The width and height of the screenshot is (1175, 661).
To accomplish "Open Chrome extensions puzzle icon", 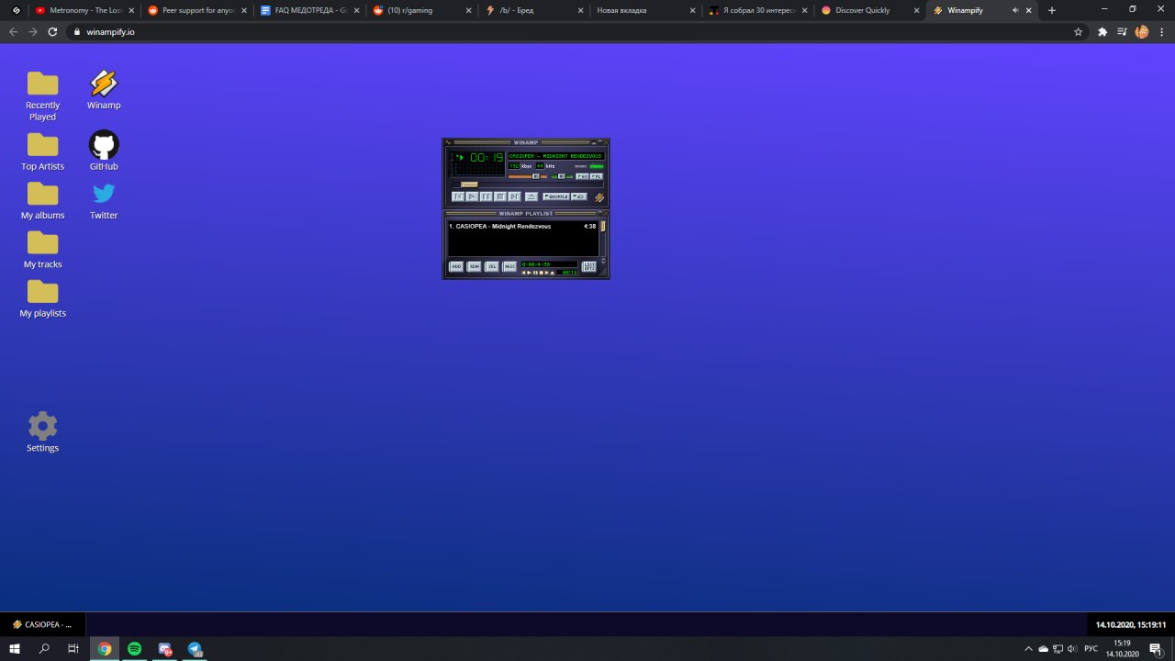I will pos(1102,31).
